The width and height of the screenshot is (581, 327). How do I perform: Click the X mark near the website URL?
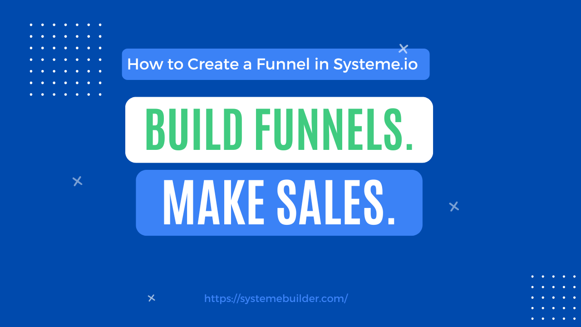pyautogui.click(x=151, y=298)
